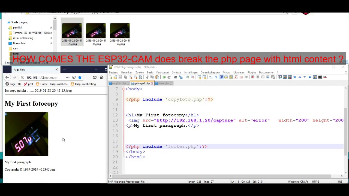Switch to the footer.php tab
349x196 pixels.
pyautogui.click(x=164, y=83)
